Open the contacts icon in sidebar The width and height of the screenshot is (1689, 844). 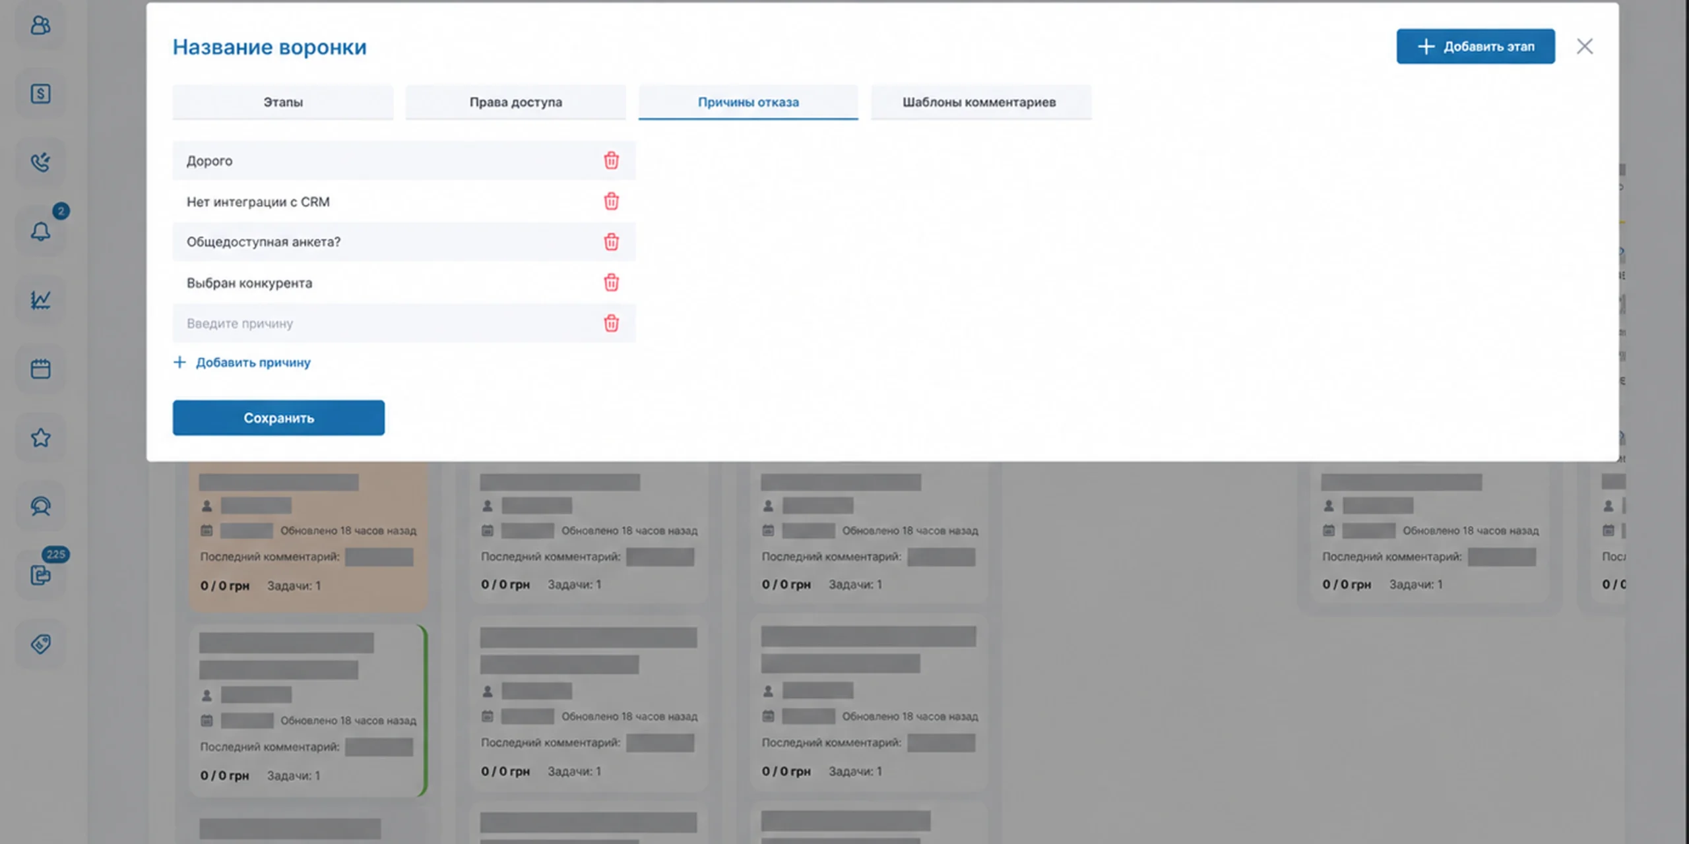point(40,25)
